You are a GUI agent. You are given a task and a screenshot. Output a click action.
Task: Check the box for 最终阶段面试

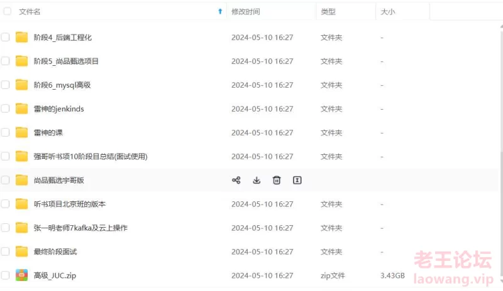(5, 251)
